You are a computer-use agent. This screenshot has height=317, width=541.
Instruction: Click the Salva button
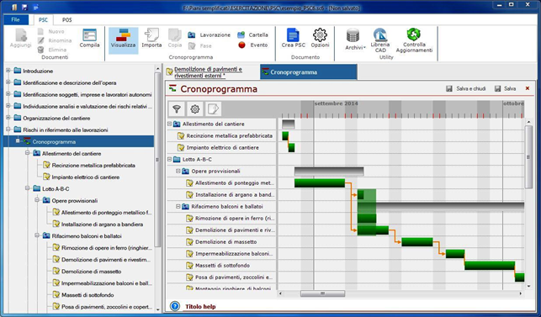505,88
